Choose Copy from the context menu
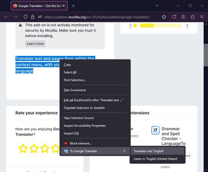The image size is (208, 172). 95,64
